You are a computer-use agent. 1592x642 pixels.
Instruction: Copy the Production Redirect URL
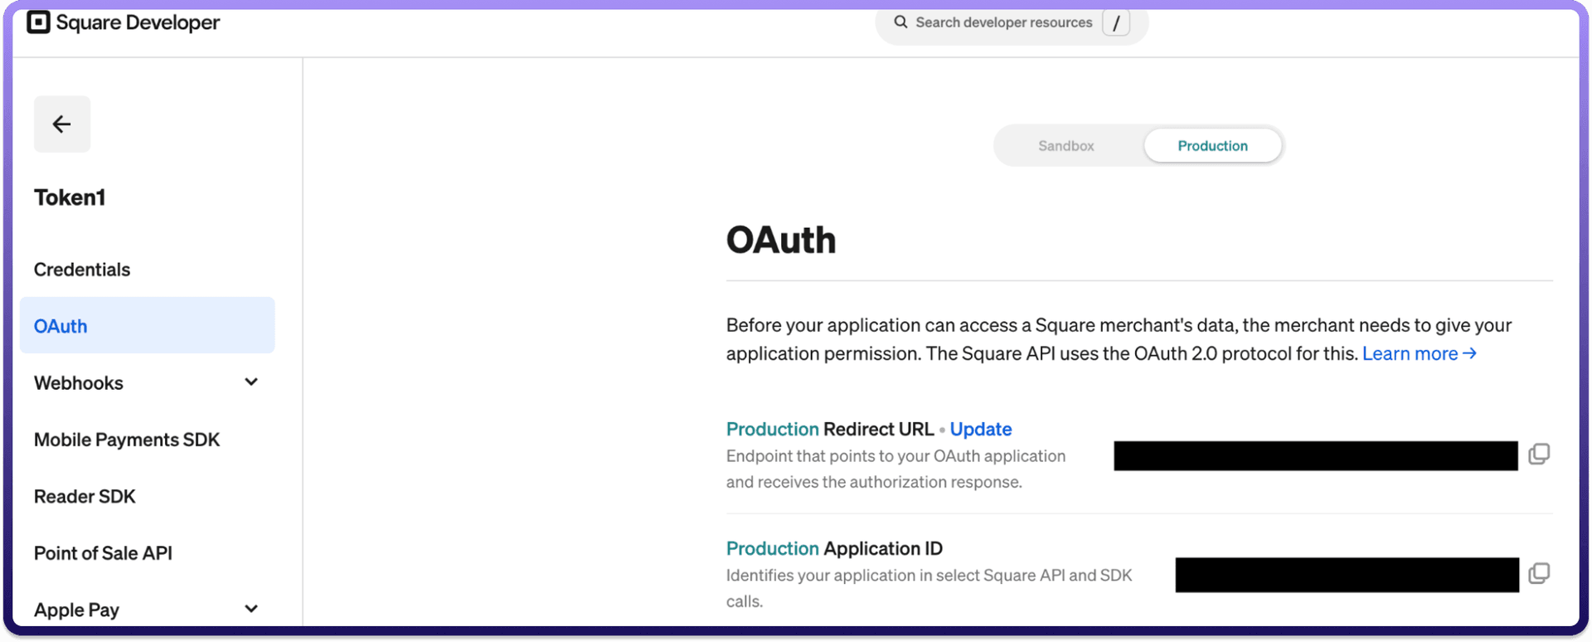(x=1539, y=455)
